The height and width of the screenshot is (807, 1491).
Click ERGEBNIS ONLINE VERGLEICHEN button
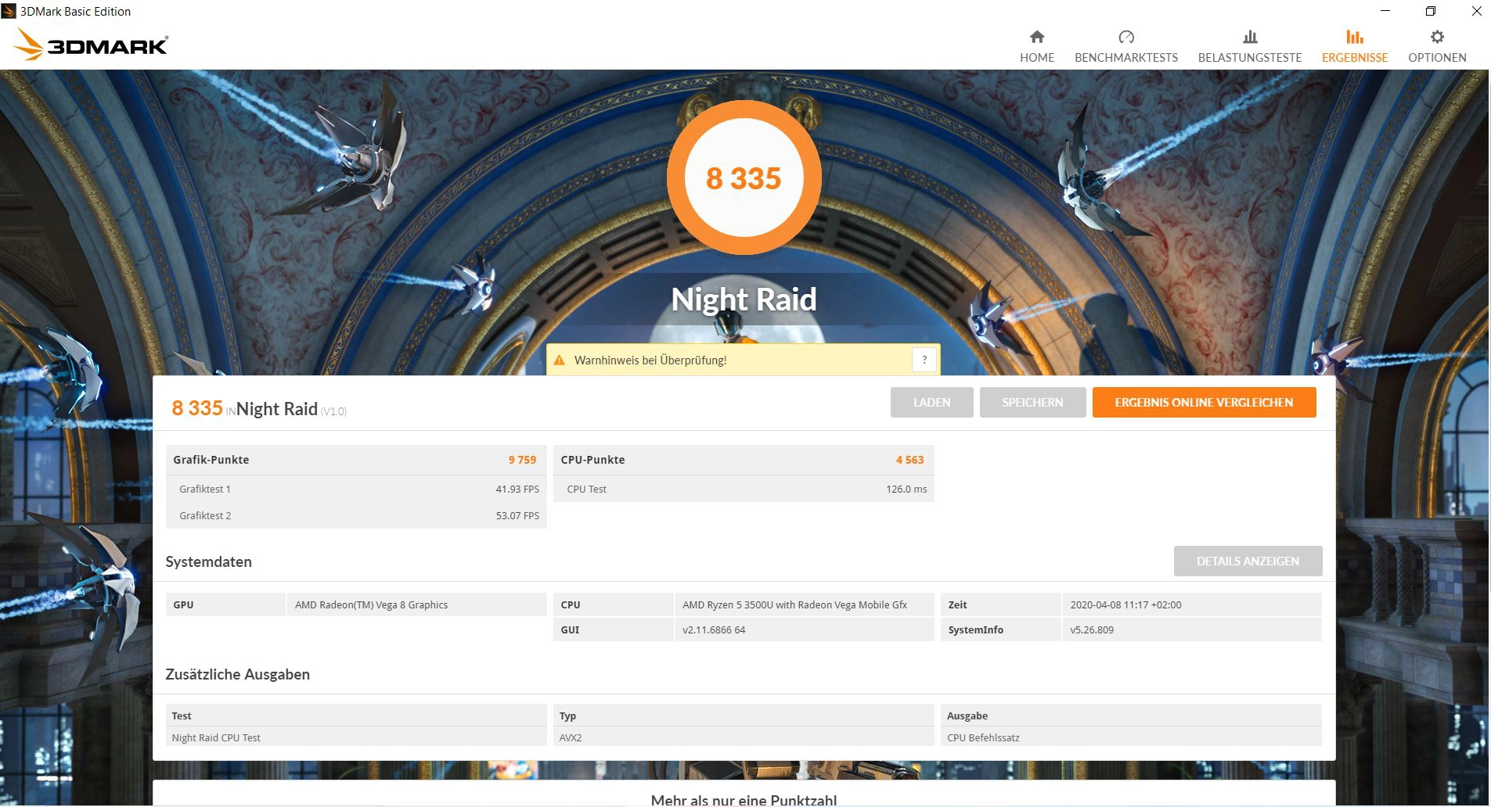pyautogui.click(x=1204, y=403)
